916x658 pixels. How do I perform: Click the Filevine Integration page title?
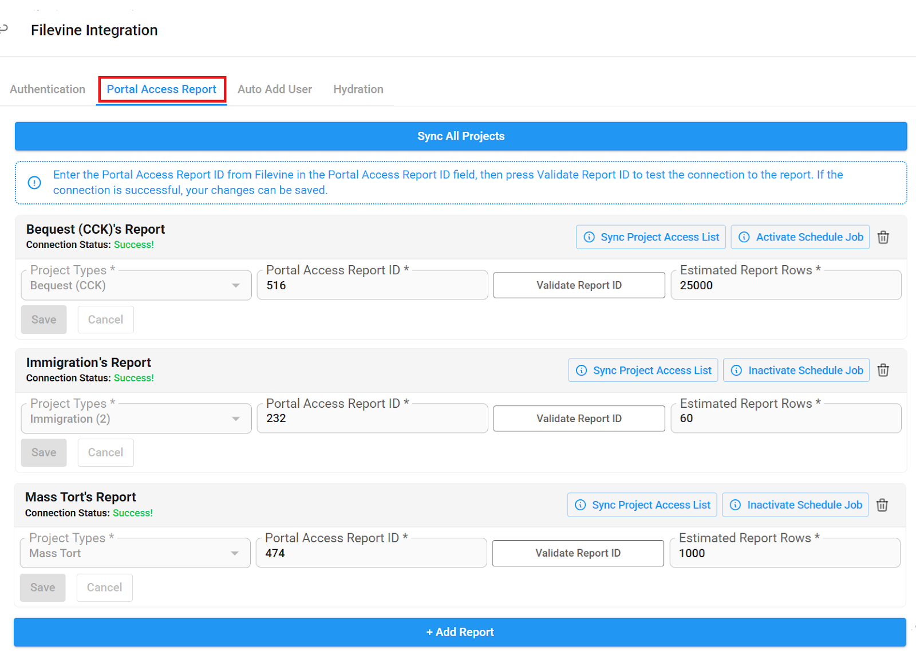point(94,30)
